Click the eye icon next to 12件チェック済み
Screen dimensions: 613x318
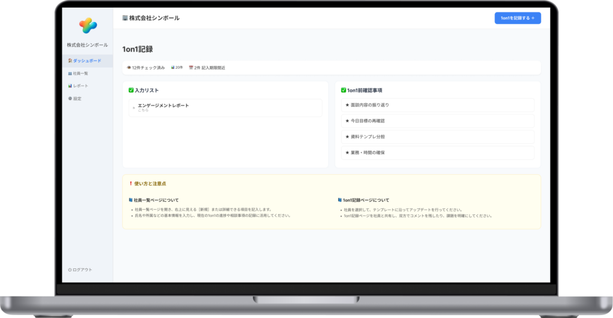coord(129,68)
